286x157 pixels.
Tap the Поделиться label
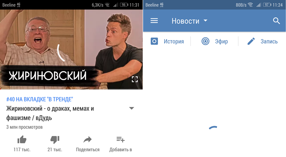point(88,150)
